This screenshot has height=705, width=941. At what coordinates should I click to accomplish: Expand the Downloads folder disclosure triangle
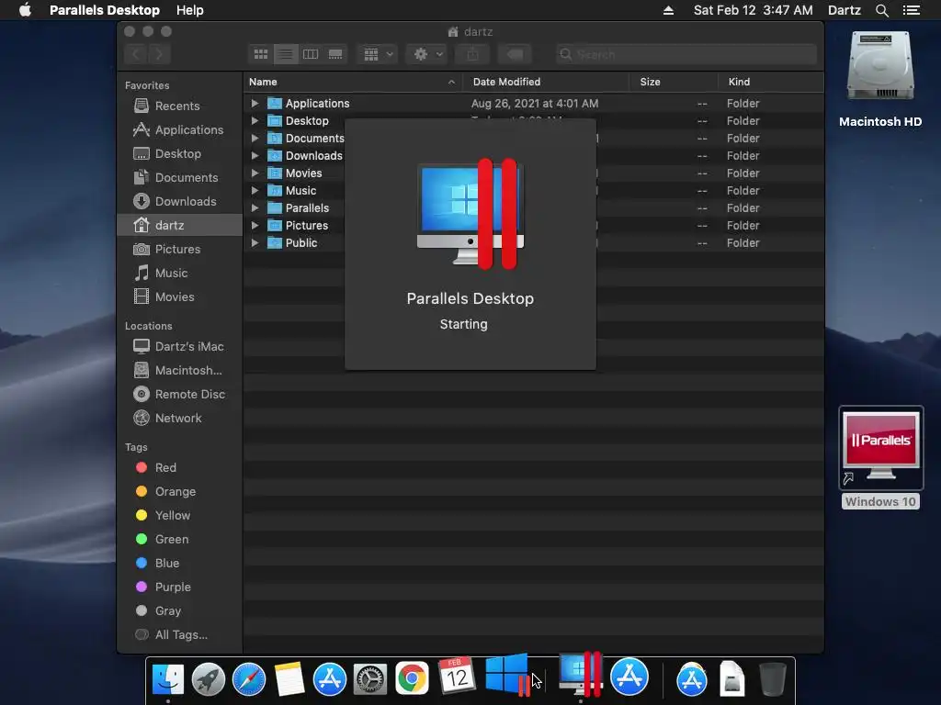click(255, 155)
